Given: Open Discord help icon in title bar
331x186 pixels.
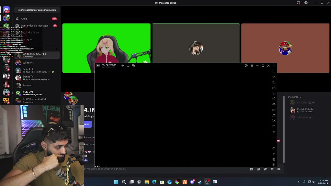Looking at the screenshot, I should [x=306, y=3].
